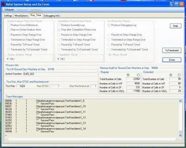
Task: Click the step value 93185
Action: (x=51, y=69)
